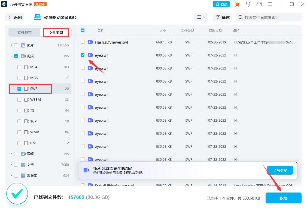
Task: Collapse the 视频 category tree
Action: [11, 56]
